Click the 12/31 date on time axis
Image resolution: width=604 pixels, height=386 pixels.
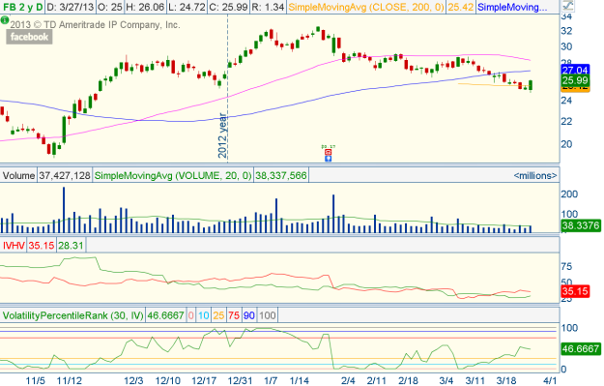tap(240, 380)
